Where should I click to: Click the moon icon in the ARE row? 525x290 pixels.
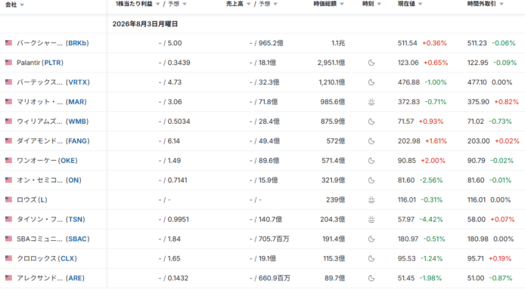click(371, 278)
